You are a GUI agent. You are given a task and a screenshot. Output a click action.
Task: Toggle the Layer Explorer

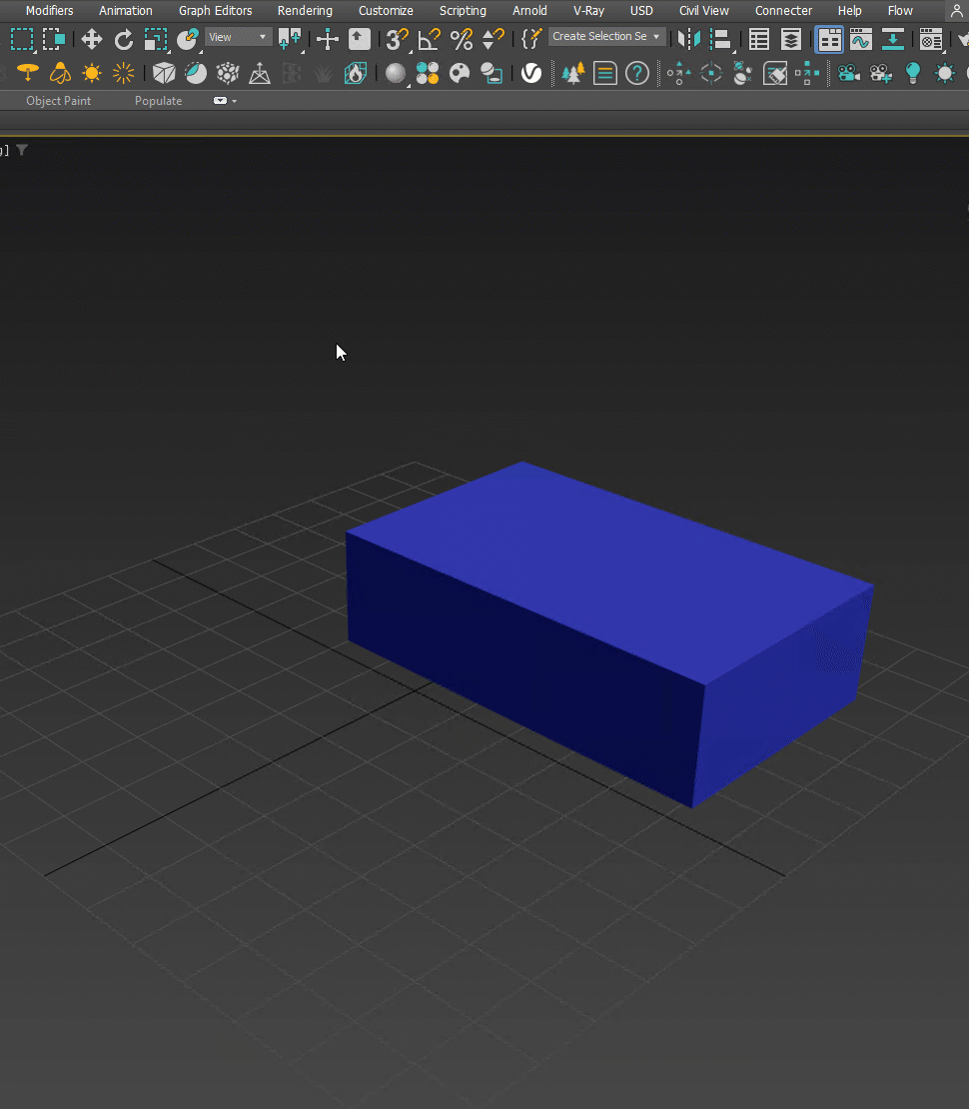pos(791,39)
